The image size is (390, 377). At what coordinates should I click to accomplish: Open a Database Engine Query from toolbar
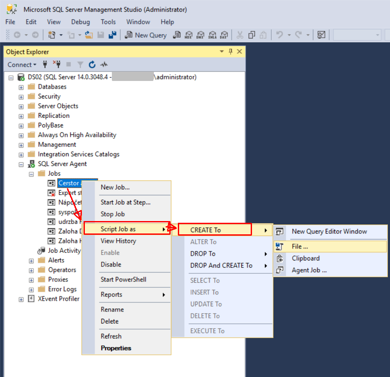click(177, 35)
